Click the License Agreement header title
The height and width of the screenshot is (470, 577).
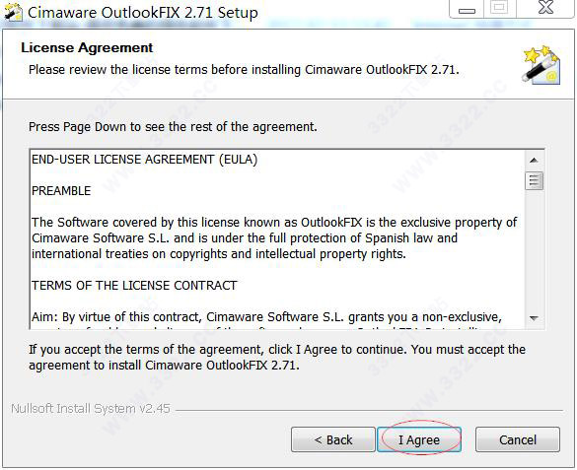(87, 47)
